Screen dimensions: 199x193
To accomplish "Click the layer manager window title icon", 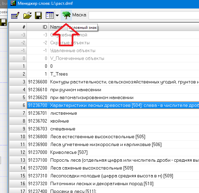I will click(13, 3).
